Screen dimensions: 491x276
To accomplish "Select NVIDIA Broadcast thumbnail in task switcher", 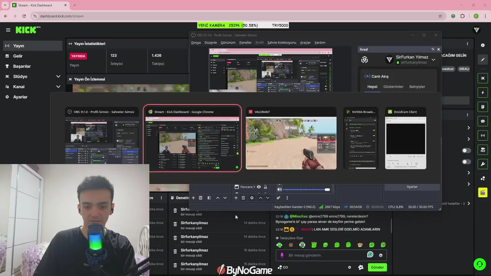I will pos(361,139).
